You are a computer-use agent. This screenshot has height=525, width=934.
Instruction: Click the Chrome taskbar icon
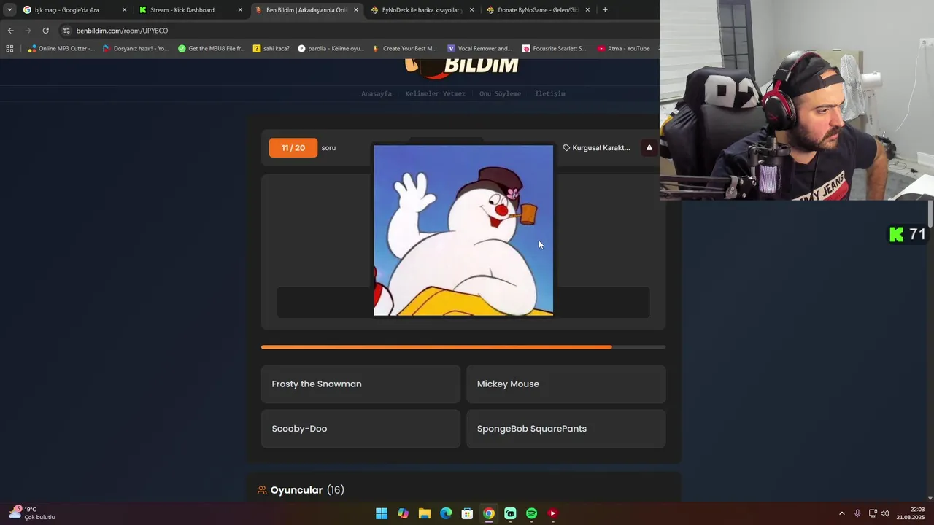[489, 513]
